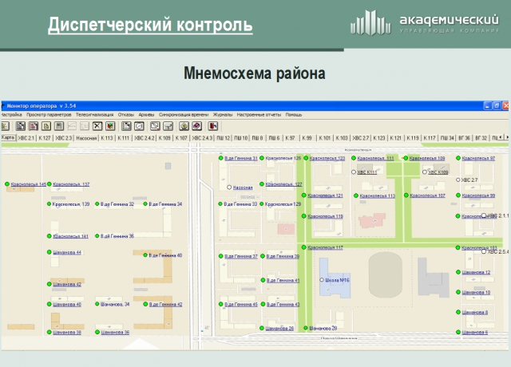Click the purple book toolbar icon
This screenshot has height=367, width=511.
[x=197, y=126]
